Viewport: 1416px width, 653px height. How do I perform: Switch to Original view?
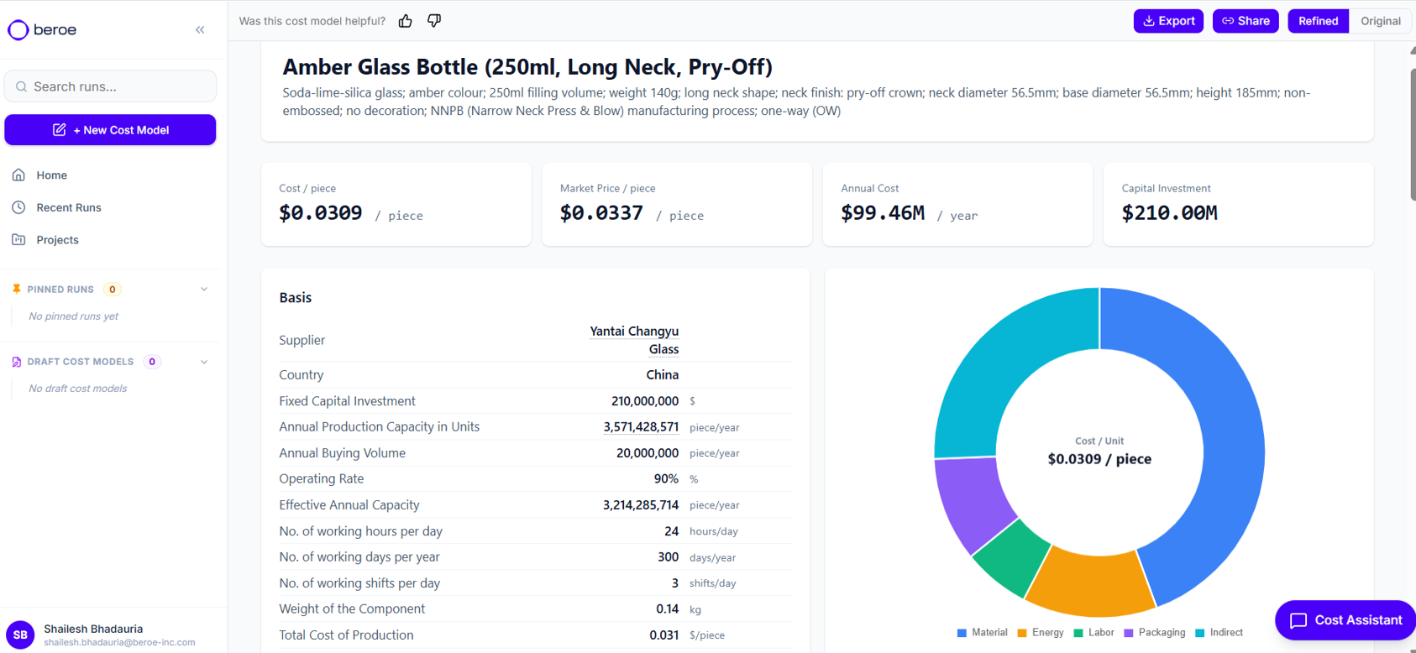[1380, 21]
